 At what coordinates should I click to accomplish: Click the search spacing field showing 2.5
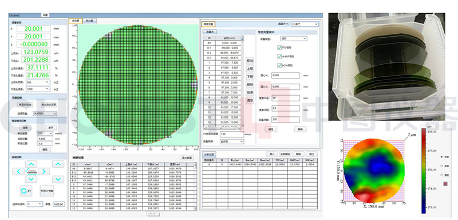[285, 108]
